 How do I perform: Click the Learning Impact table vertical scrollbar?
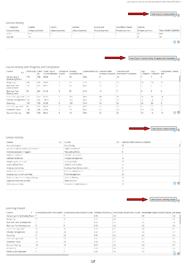click(180, 219)
